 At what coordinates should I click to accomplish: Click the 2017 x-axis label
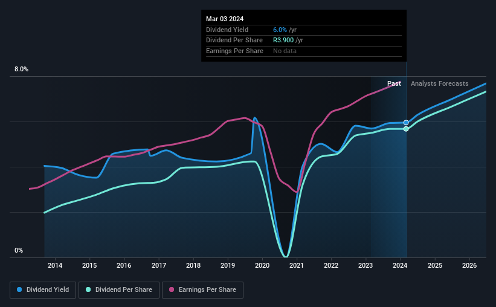click(x=159, y=265)
